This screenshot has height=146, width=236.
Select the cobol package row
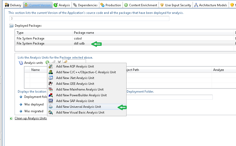pyautogui.click(x=78, y=38)
